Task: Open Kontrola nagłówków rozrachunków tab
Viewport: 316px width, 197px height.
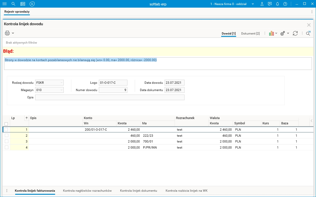Action: [x=87, y=191]
